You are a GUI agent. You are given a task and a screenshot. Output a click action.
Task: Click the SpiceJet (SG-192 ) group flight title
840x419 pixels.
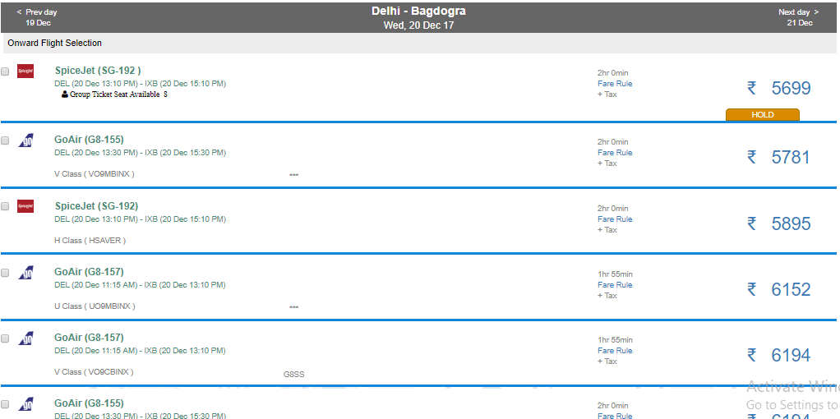tap(98, 71)
